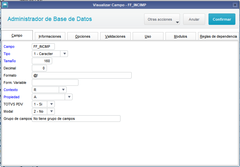Viewport: 240px width, 167px height.
Task: Click the Anular button
Action: 194,19
